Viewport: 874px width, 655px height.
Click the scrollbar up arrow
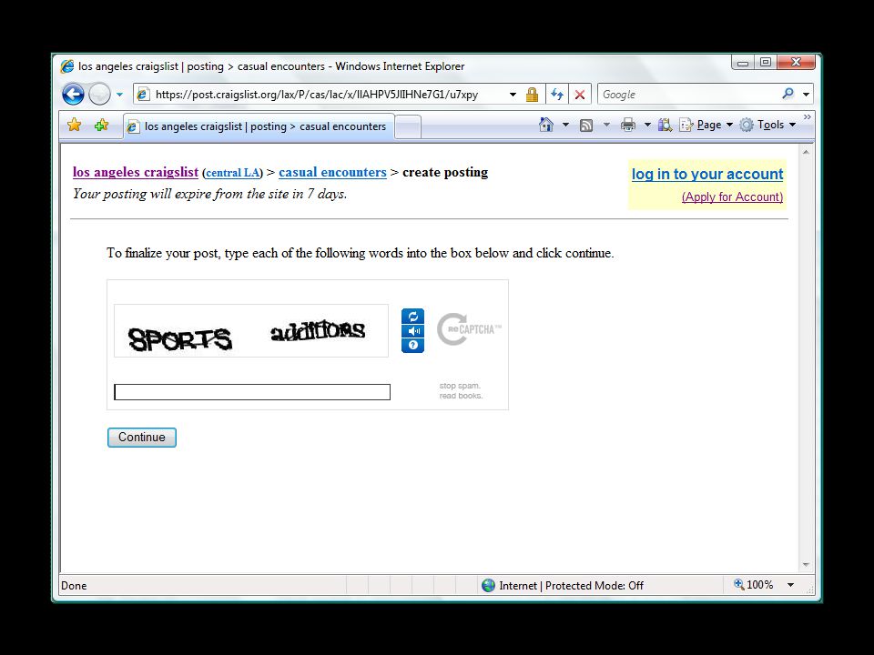tap(806, 152)
